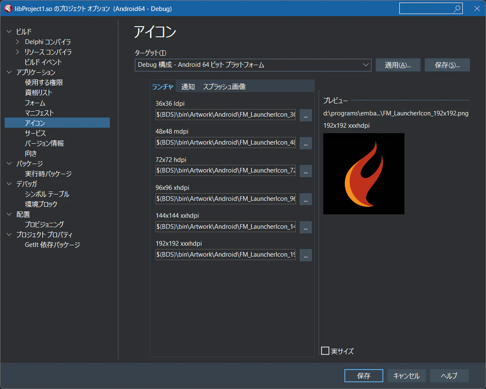Select バージョン情報 in the tree
Image resolution: width=486 pixels, height=389 pixels.
(x=44, y=143)
